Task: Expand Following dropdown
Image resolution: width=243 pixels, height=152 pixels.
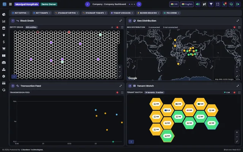Action: [x=172, y=13]
